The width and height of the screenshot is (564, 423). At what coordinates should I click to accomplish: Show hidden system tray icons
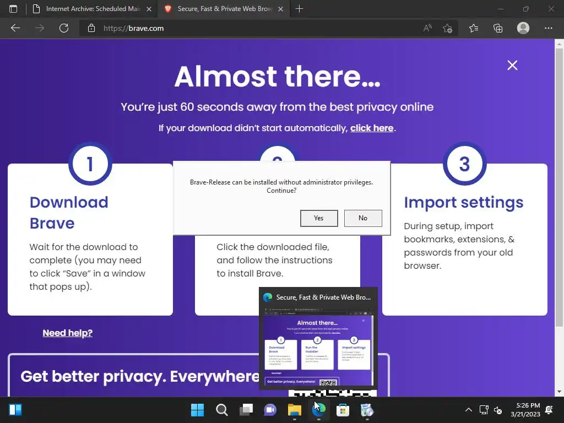[x=469, y=410]
